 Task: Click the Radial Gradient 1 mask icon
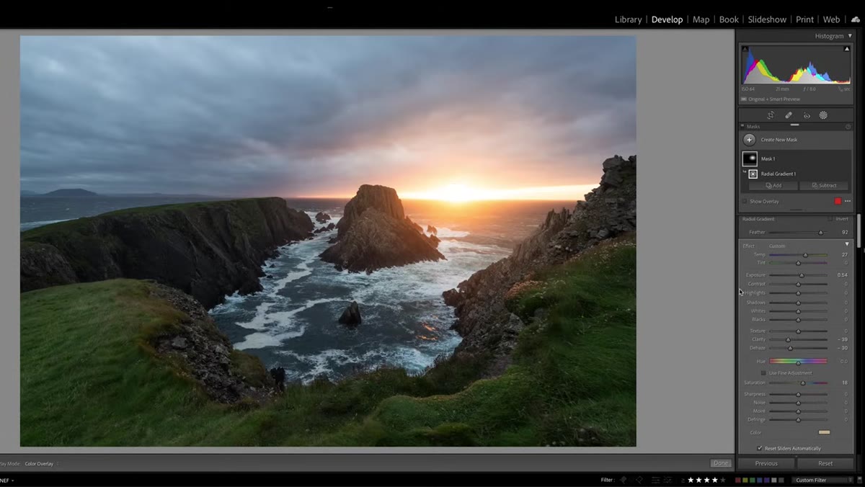click(753, 174)
